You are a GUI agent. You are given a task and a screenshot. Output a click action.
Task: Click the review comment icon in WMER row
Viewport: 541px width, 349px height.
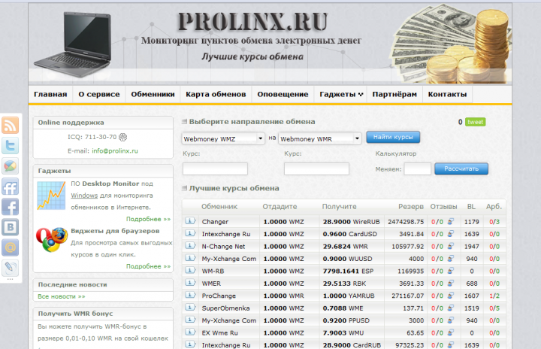click(x=451, y=283)
